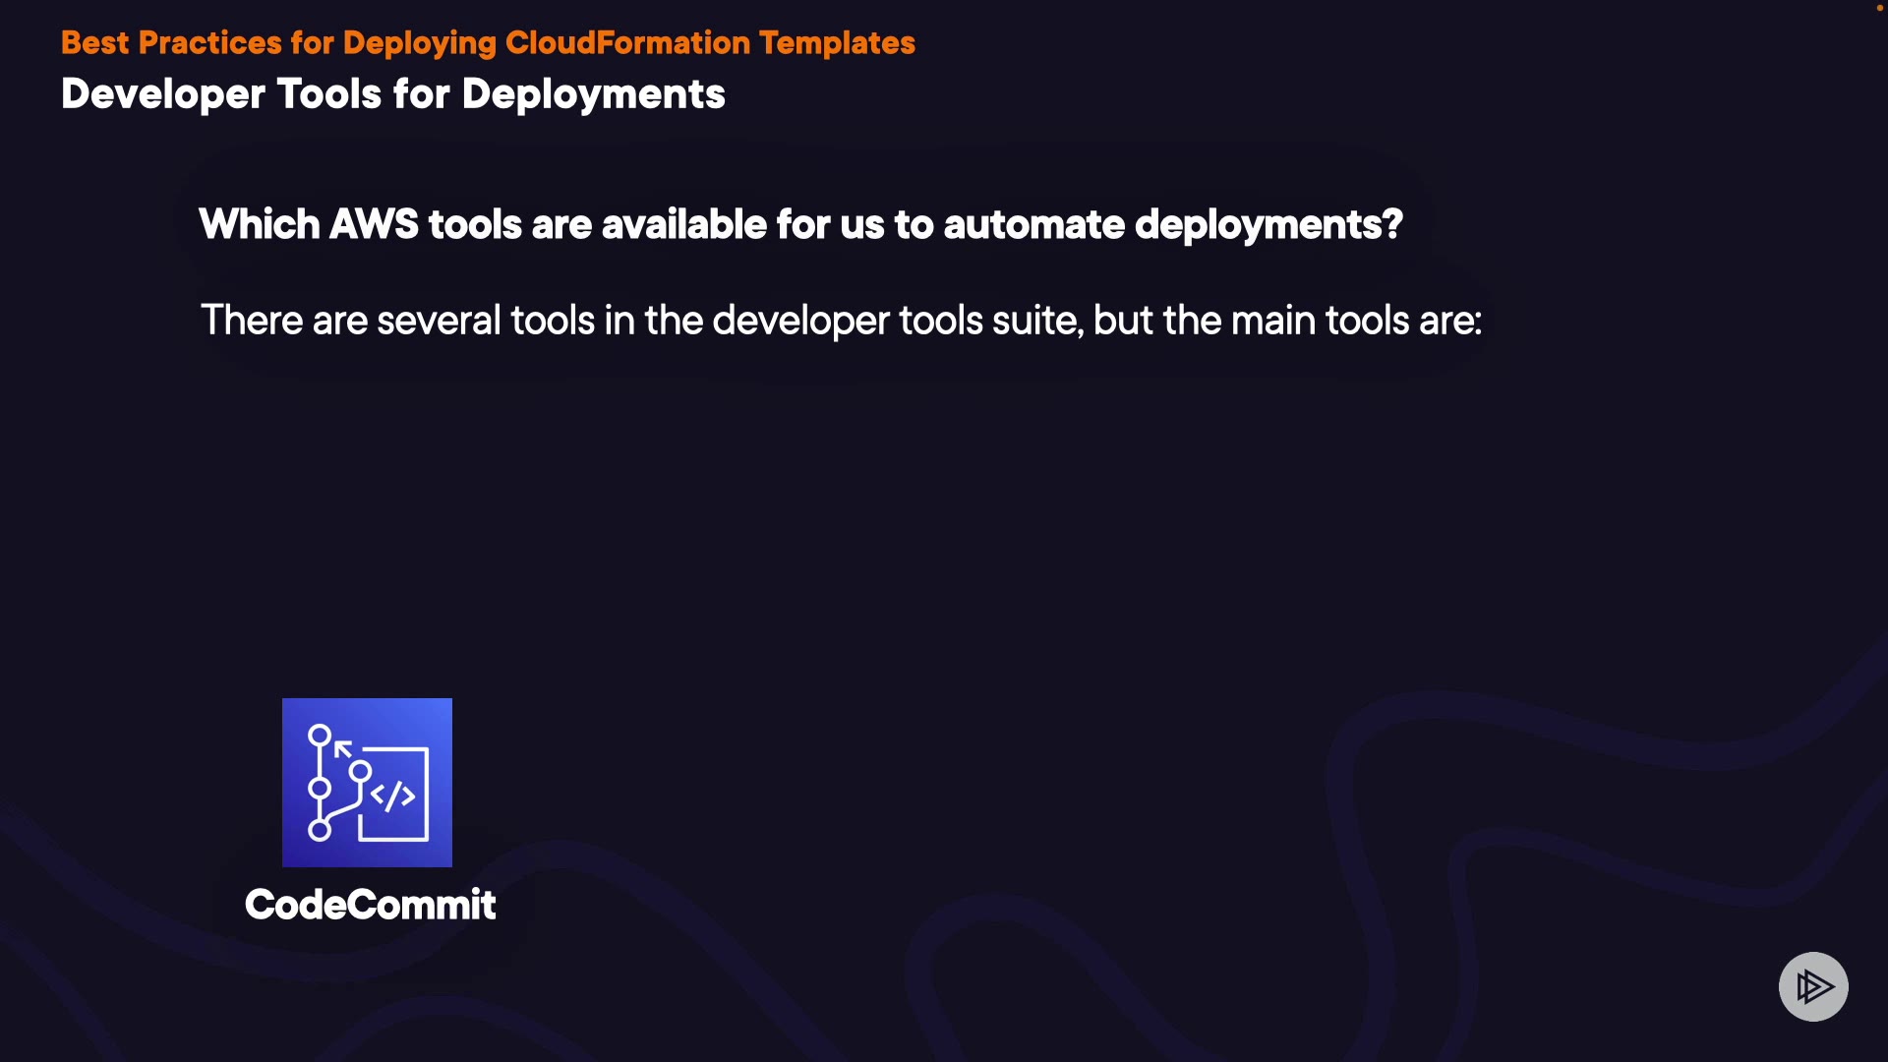Click the question about AWS automation tools

tap(799, 225)
